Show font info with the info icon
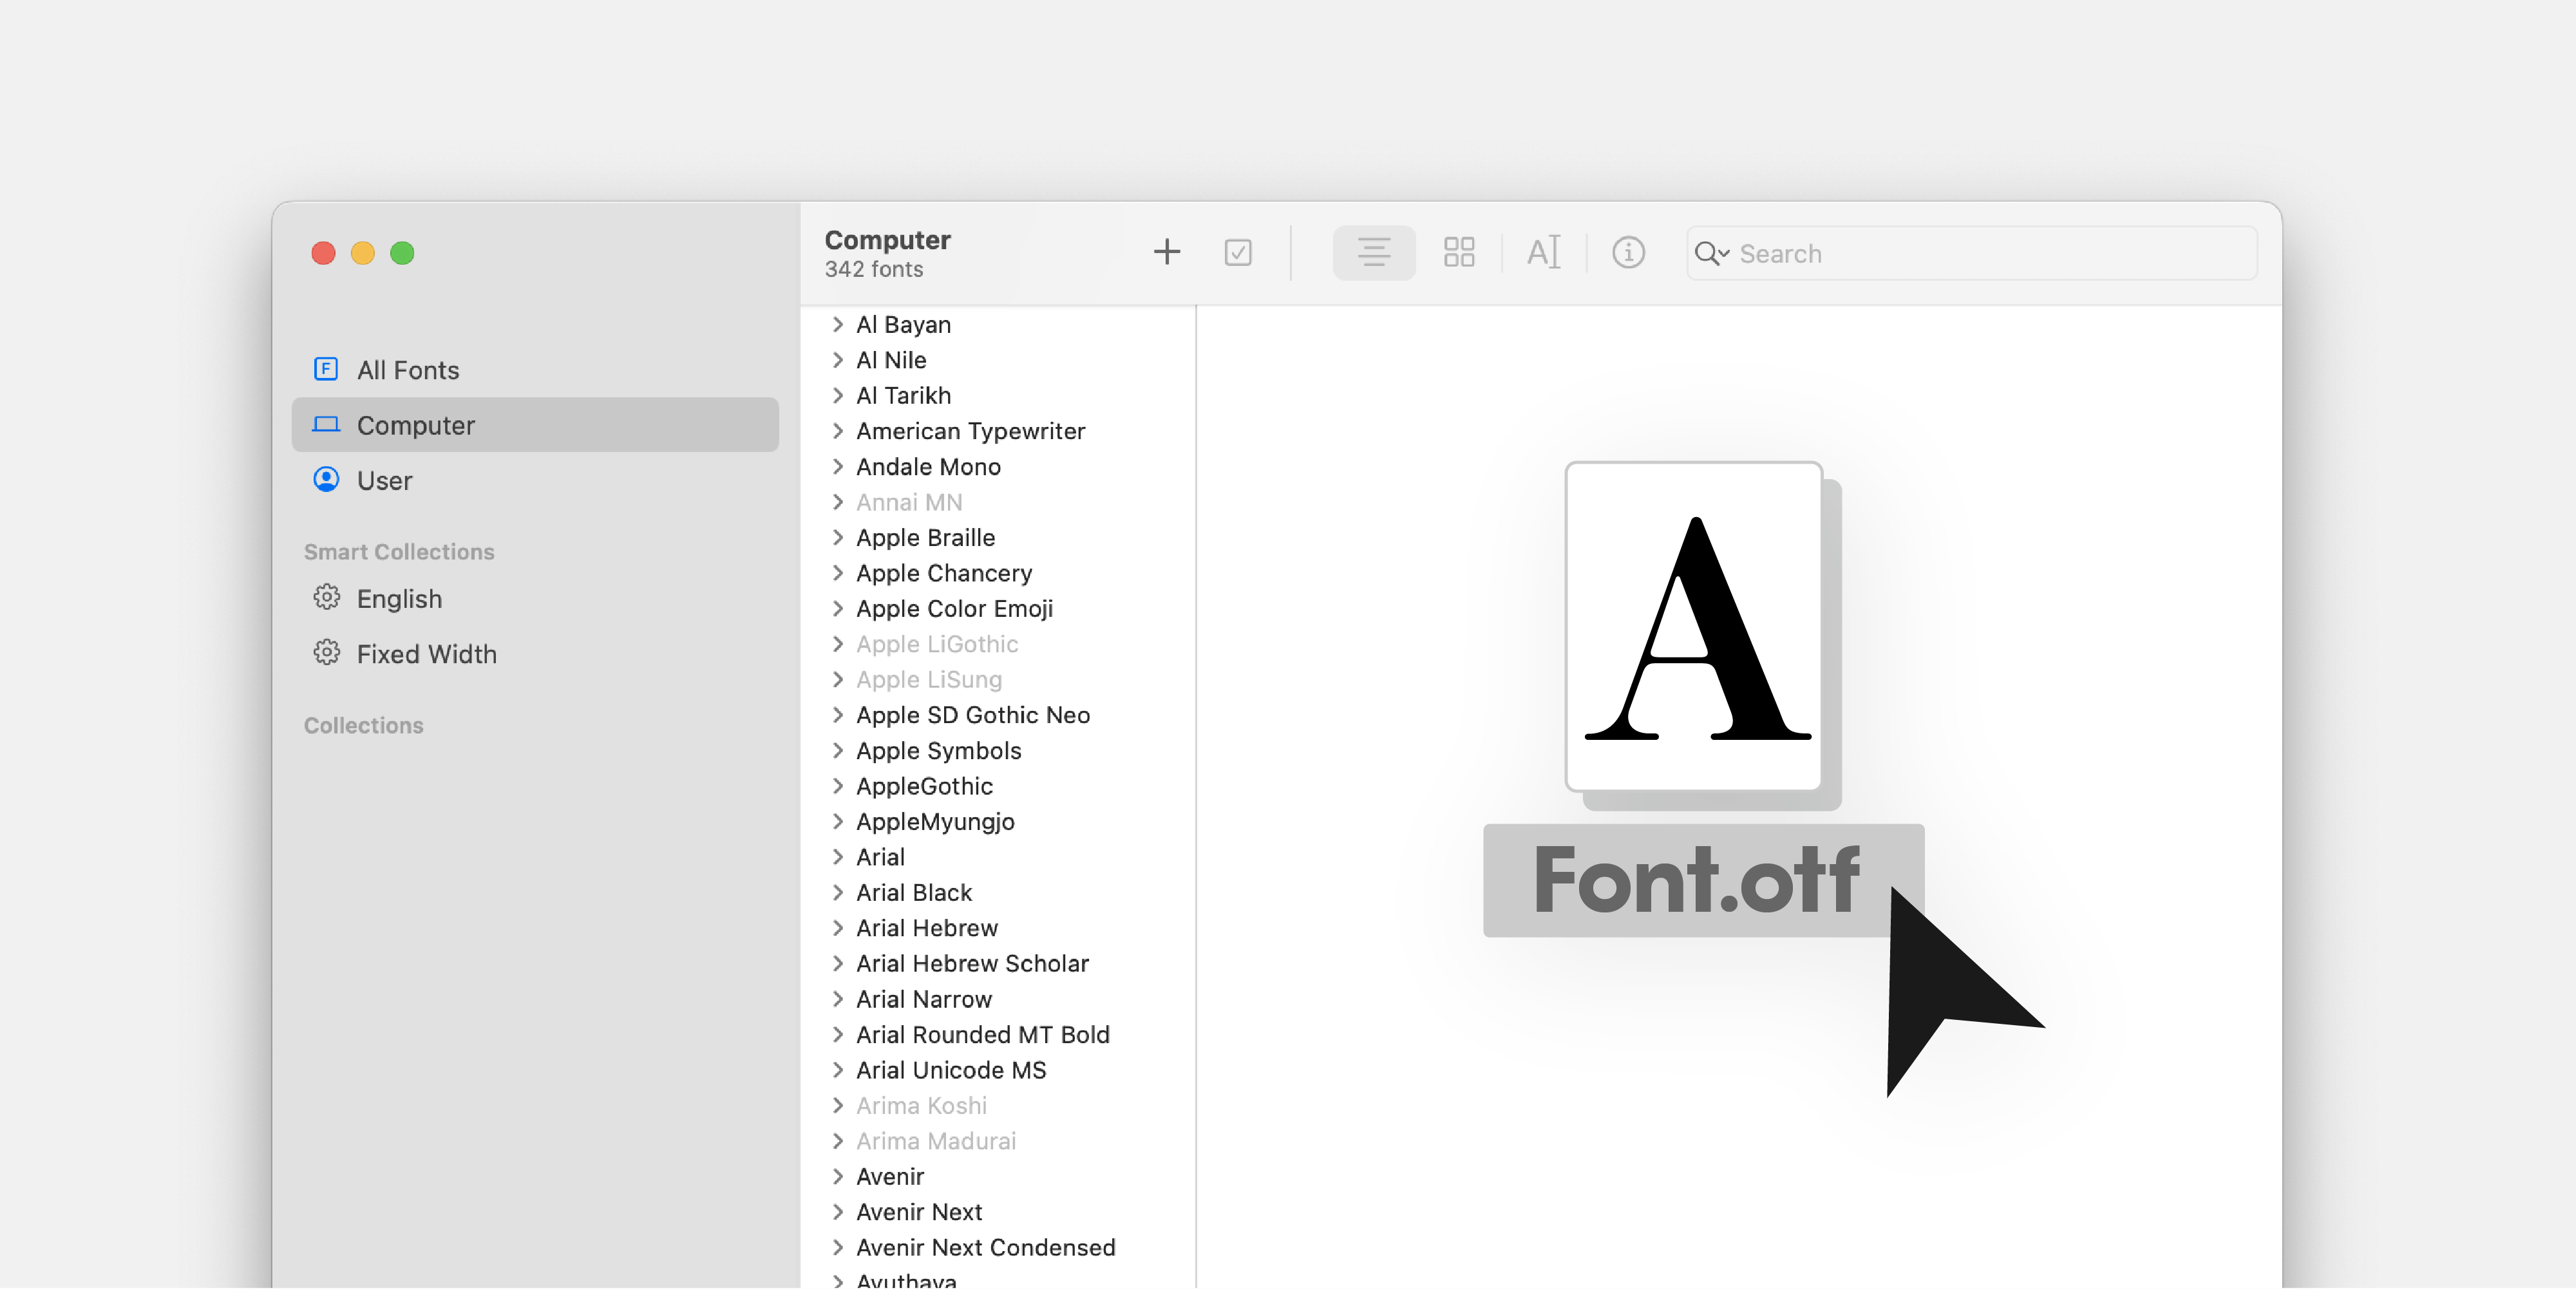This screenshot has width=2576, height=1302. [1628, 252]
